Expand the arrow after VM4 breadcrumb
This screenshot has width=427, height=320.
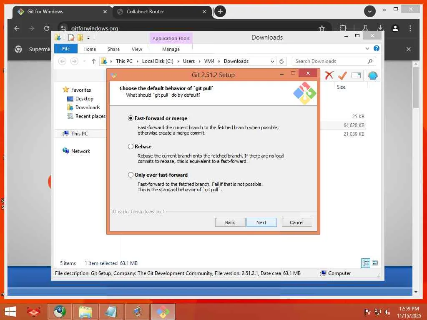(x=219, y=62)
